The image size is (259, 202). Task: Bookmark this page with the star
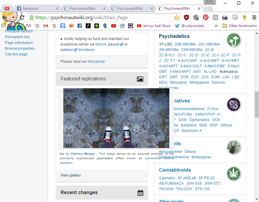pyautogui.click(x=177, y=18)
